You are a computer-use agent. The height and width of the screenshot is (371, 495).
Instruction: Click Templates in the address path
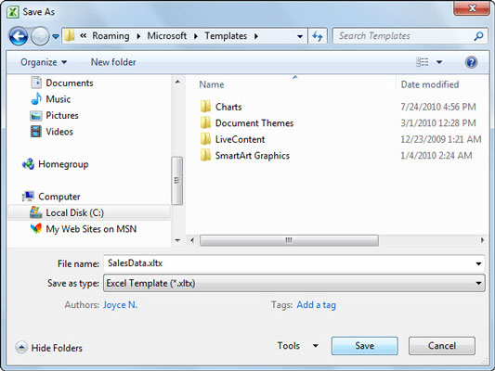click(226, 36)
